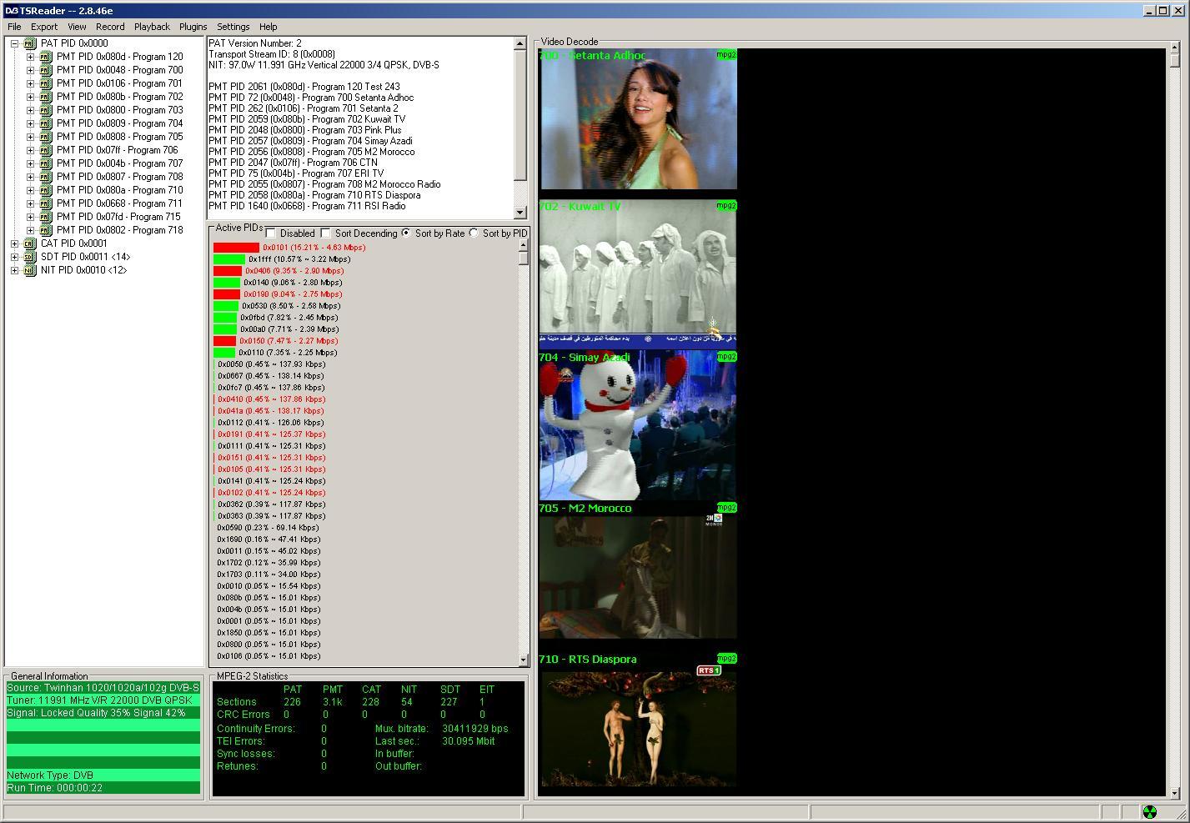Expand the PMT Program 705 node

[x=30, y=137]
